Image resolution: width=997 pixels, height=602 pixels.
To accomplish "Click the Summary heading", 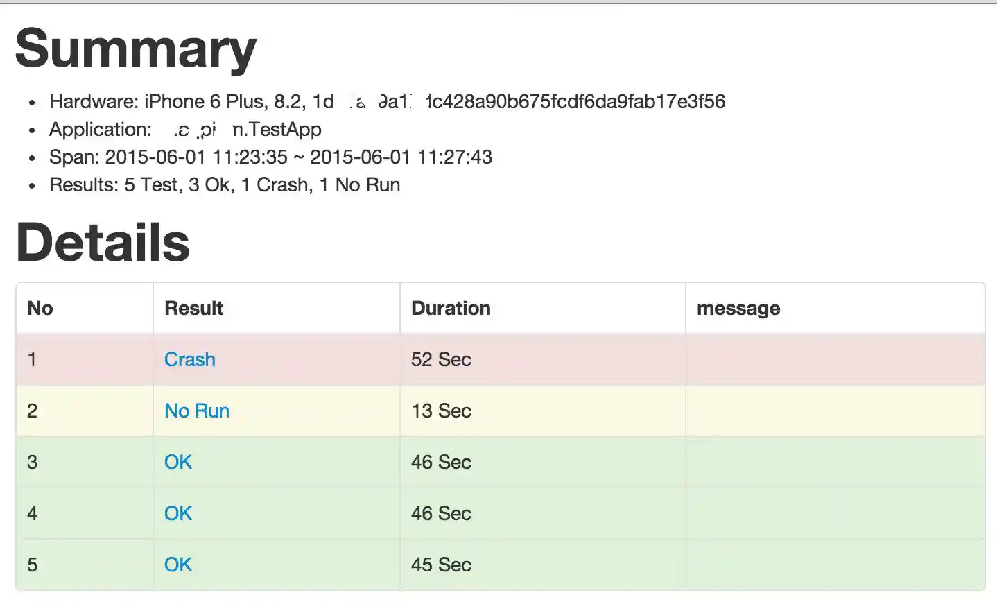I will (x=136, y=49).
